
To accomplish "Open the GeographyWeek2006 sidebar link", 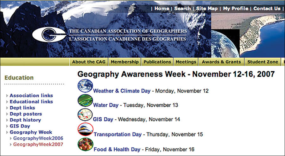I will tap(38, 138).
